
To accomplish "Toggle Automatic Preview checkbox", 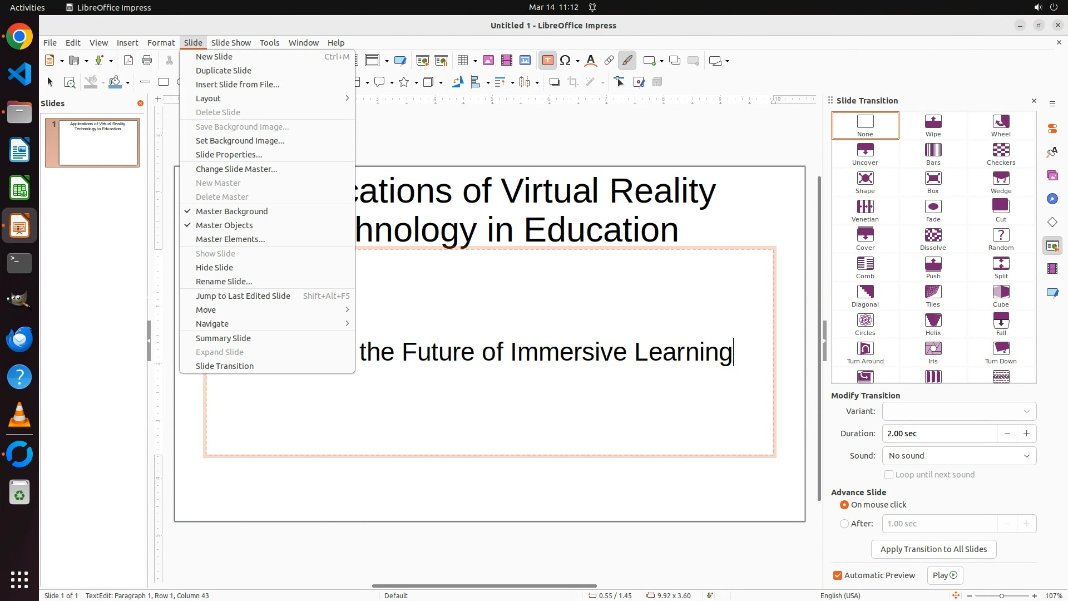I will (838, 575).
